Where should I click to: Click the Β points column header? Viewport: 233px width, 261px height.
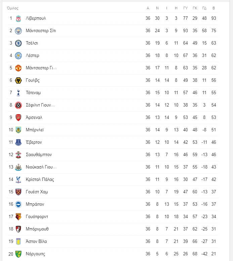tap(214, 8)
